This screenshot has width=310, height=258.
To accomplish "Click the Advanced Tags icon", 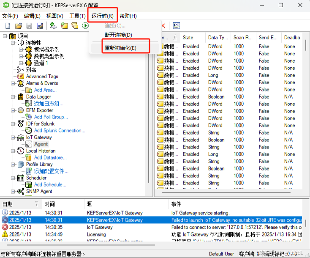I will click(x=21, y=77).
